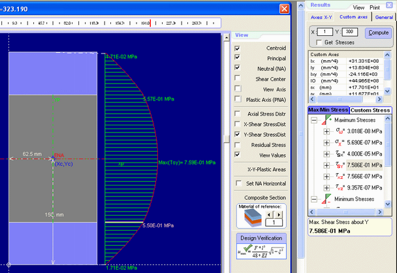Open the View menu in Results panel

coord(358,8)
